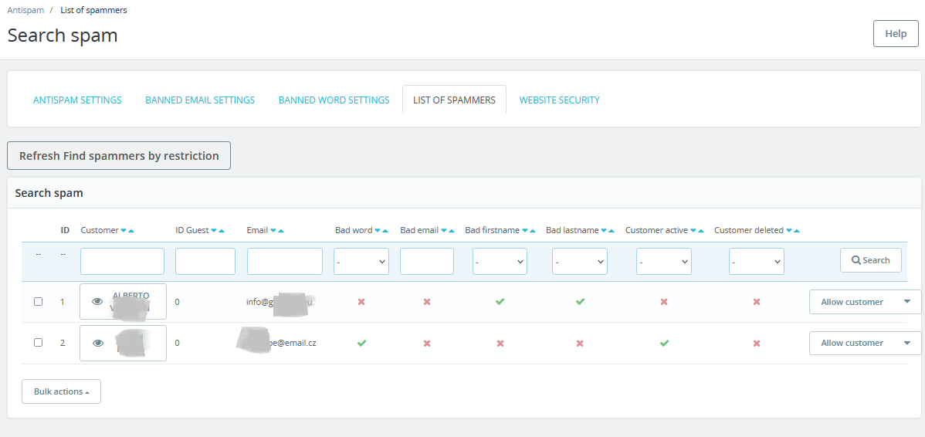The image size is (925, 437).
Task: Switch to Antispam Settings tab
Action: coord(77,100)
